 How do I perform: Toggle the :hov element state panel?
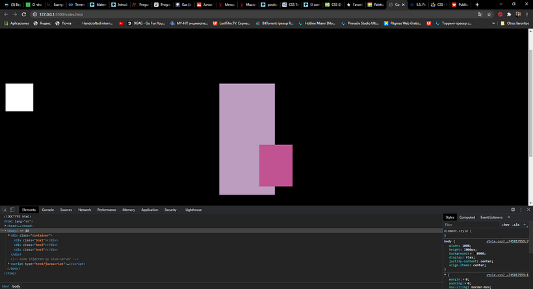point(506,225)
